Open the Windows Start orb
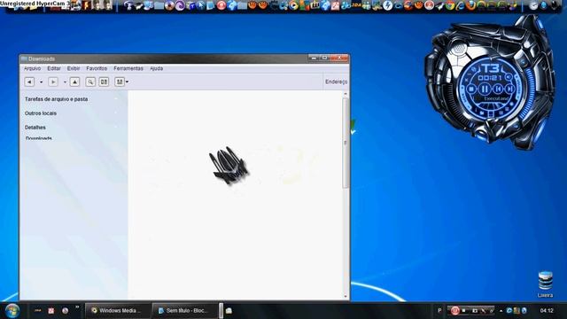 [12, 311]
